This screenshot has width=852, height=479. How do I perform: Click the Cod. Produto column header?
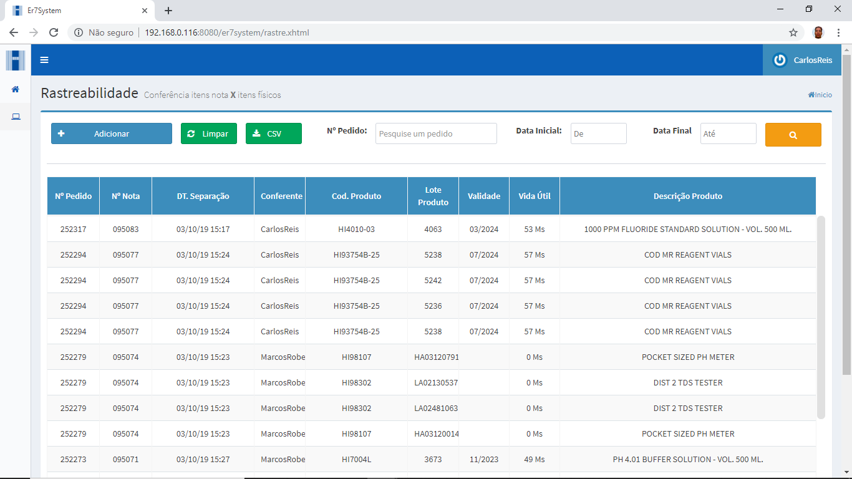(357, 196)
